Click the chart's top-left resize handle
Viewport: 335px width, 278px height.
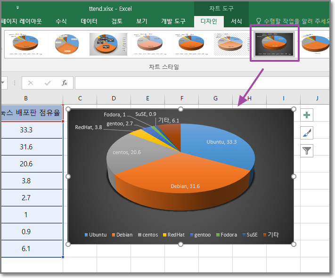click(68, 109)
